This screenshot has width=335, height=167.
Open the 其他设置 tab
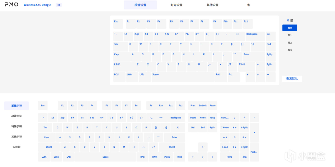tap(212, 5)
